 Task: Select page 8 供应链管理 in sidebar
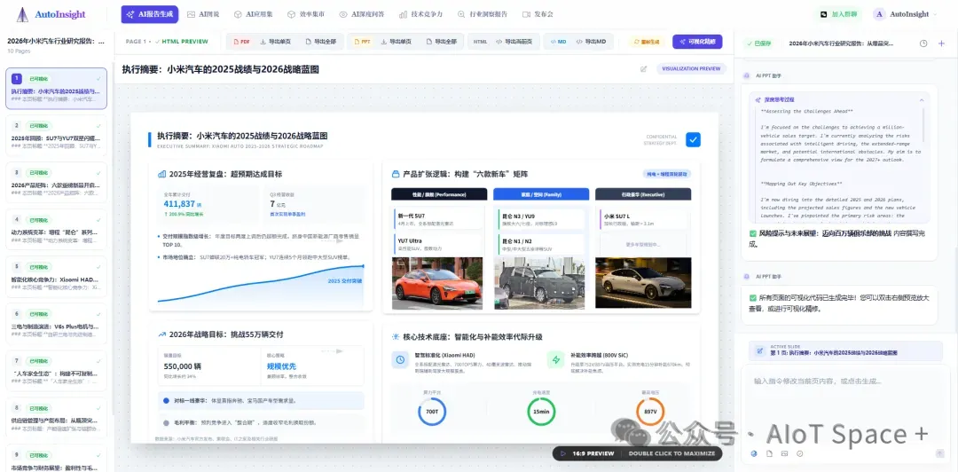coord(56,418)
